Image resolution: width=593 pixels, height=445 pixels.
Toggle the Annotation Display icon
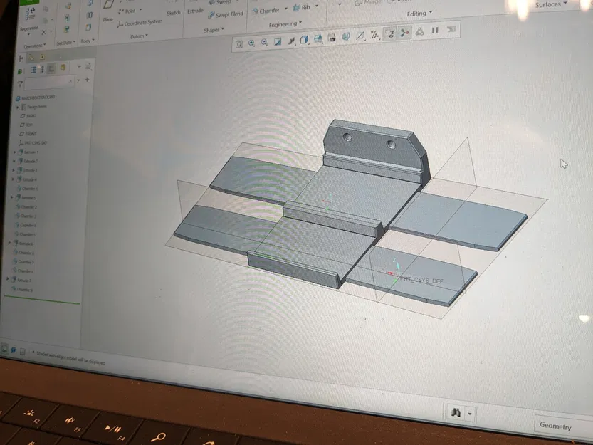pyautogui.click(x=389, y=33)
